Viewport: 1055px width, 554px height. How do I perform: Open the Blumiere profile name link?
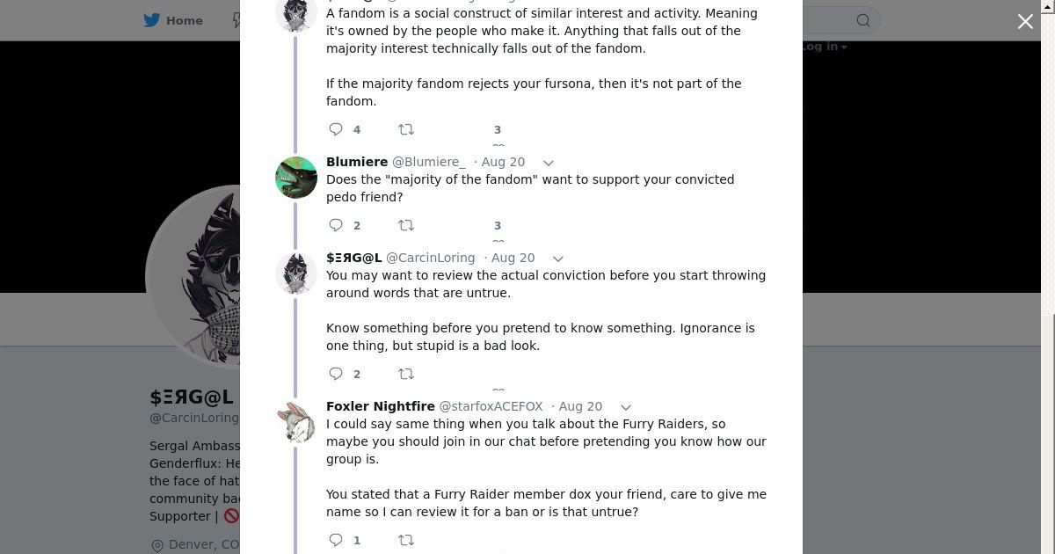coord(357,162)
